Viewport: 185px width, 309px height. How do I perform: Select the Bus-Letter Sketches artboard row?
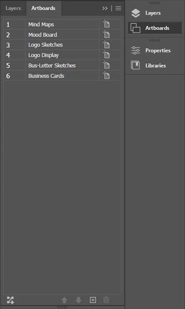coord(62,65)
